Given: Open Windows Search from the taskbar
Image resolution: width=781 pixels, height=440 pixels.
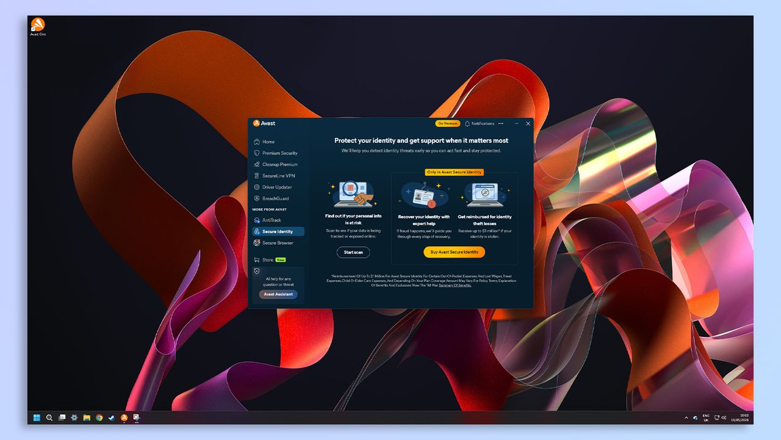Looking at the screenshot, I should [x=49, y=418].
